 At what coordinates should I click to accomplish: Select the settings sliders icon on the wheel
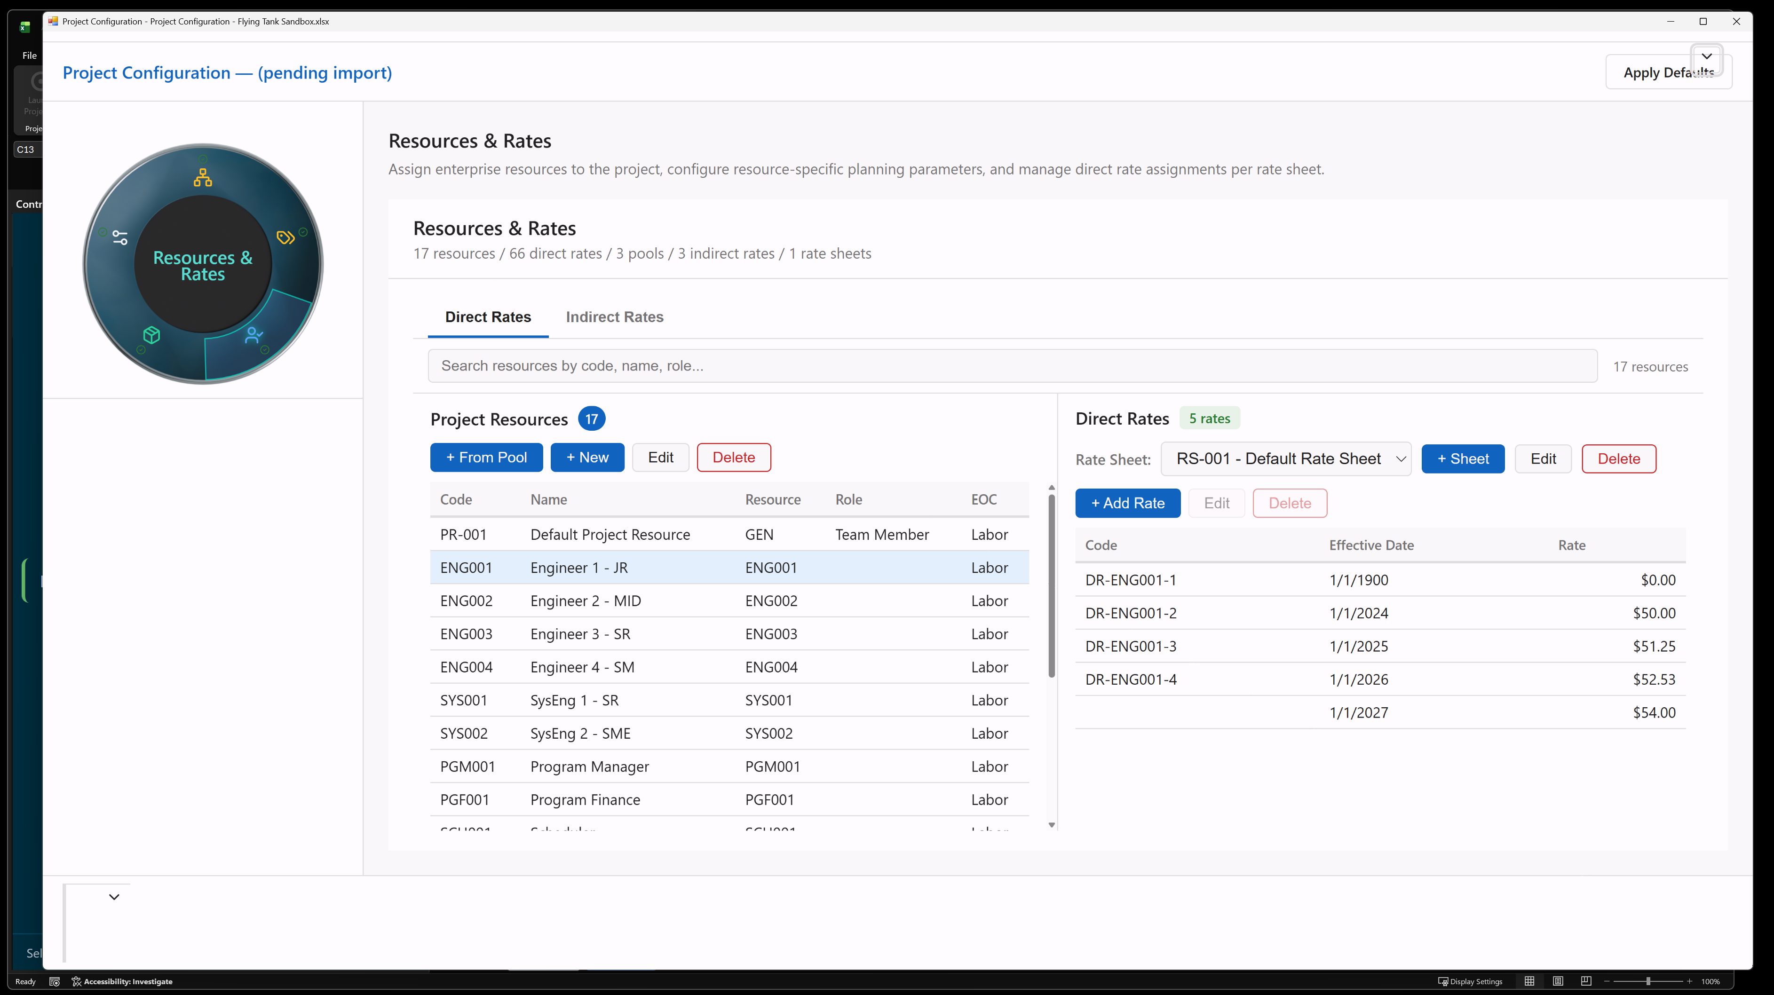coord(120,237)
